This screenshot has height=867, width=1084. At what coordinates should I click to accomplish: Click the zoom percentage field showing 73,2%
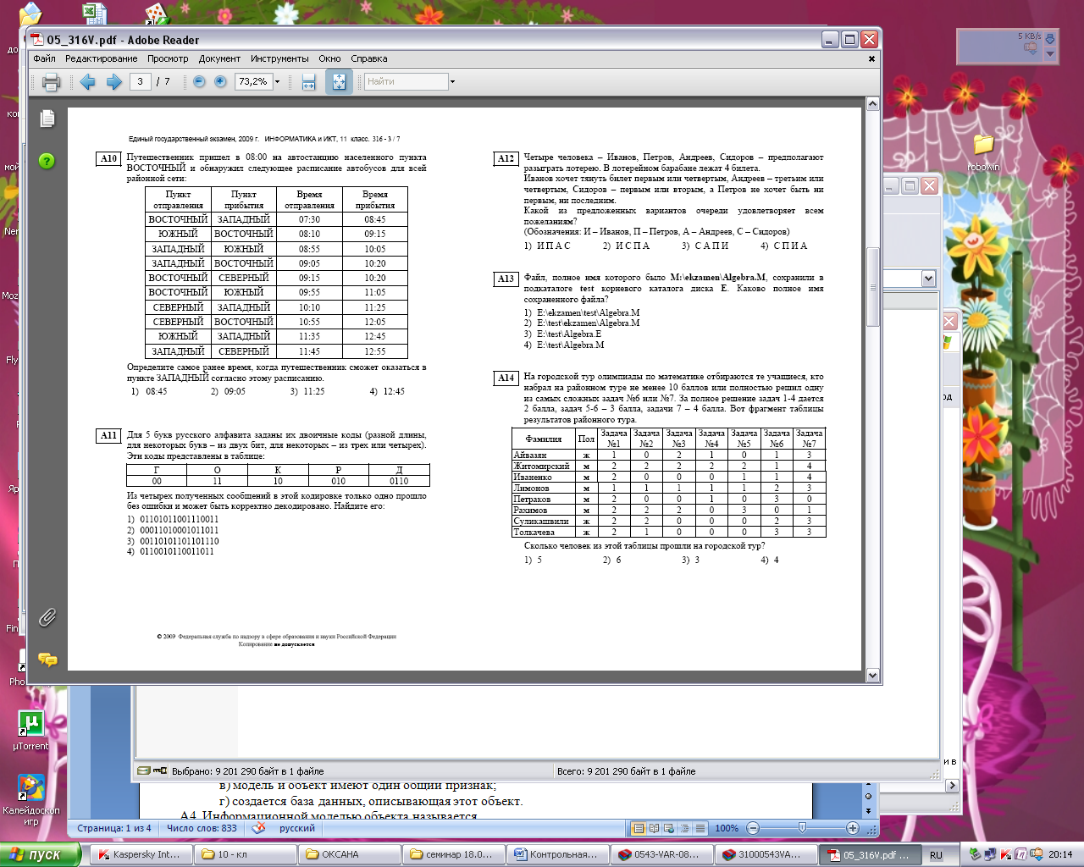point(253,81)
